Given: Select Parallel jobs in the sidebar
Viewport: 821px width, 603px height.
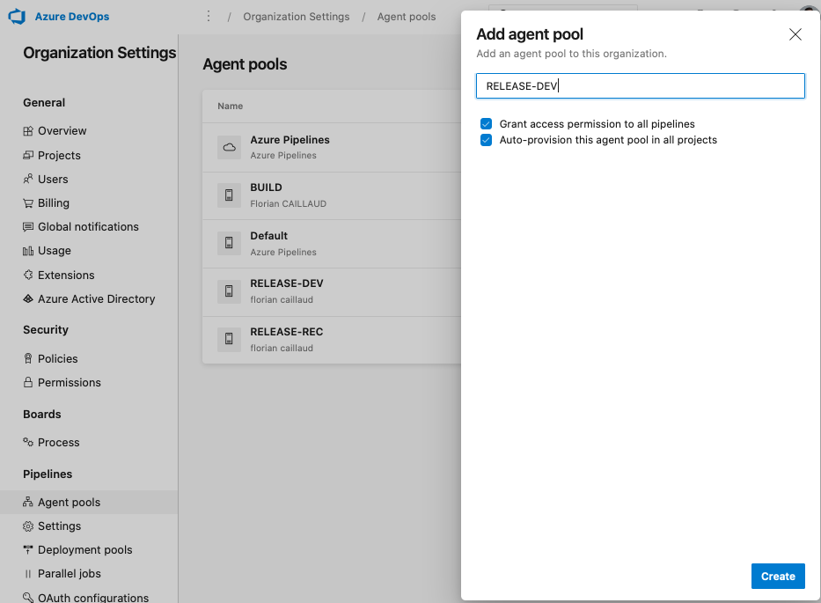Looking at the screenshot, I should [70, 574].
